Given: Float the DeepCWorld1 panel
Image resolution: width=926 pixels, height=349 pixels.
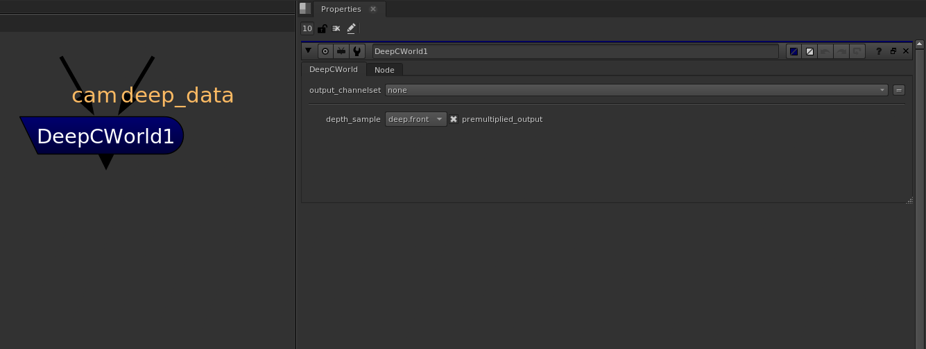Looking at the screenshot, I should (893, 51).
